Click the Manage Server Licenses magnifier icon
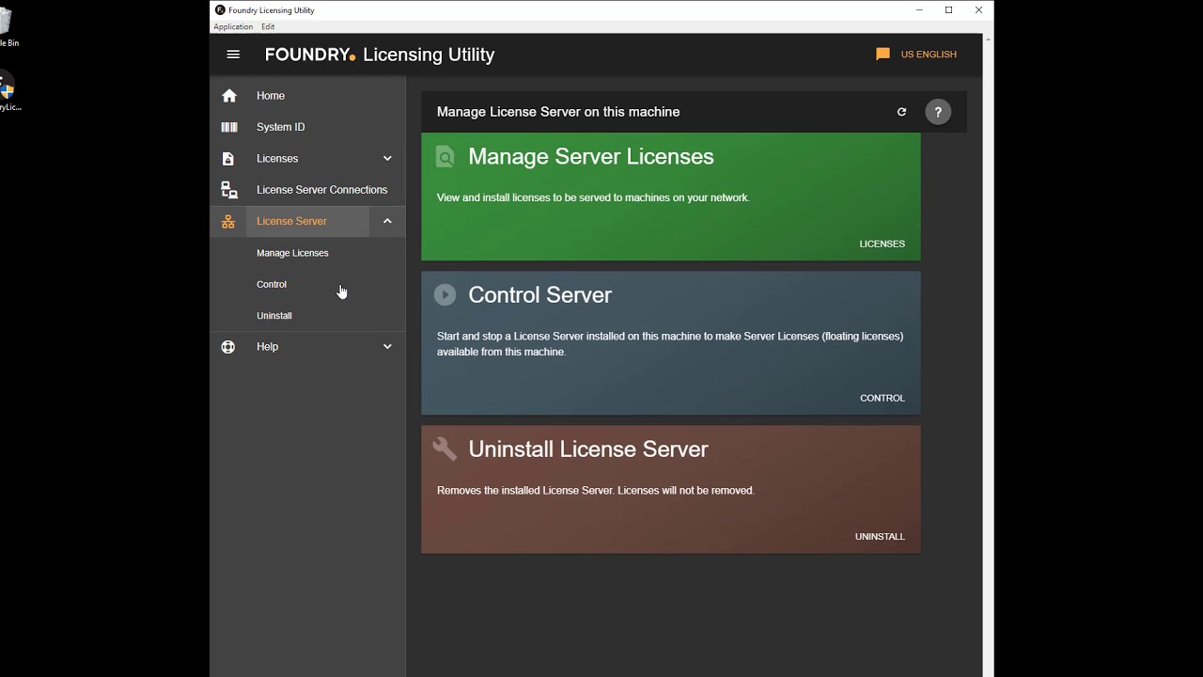The height and width of the screenshot is (677, 1203). point(445,157)
